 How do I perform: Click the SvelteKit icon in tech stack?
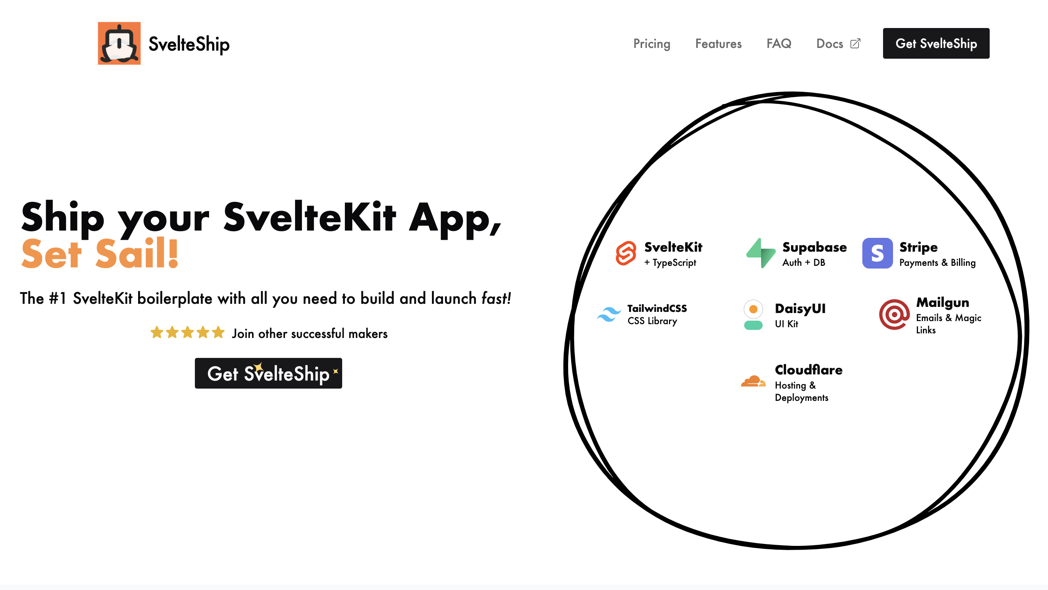626,252
